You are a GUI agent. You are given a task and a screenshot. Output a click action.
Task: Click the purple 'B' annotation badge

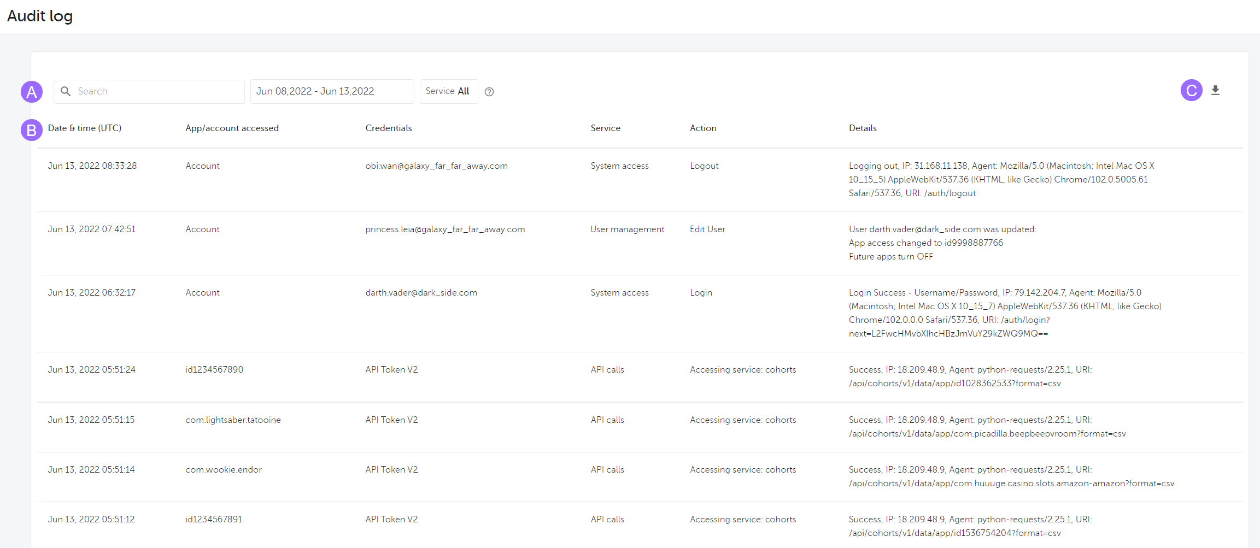tap(31, 130)
